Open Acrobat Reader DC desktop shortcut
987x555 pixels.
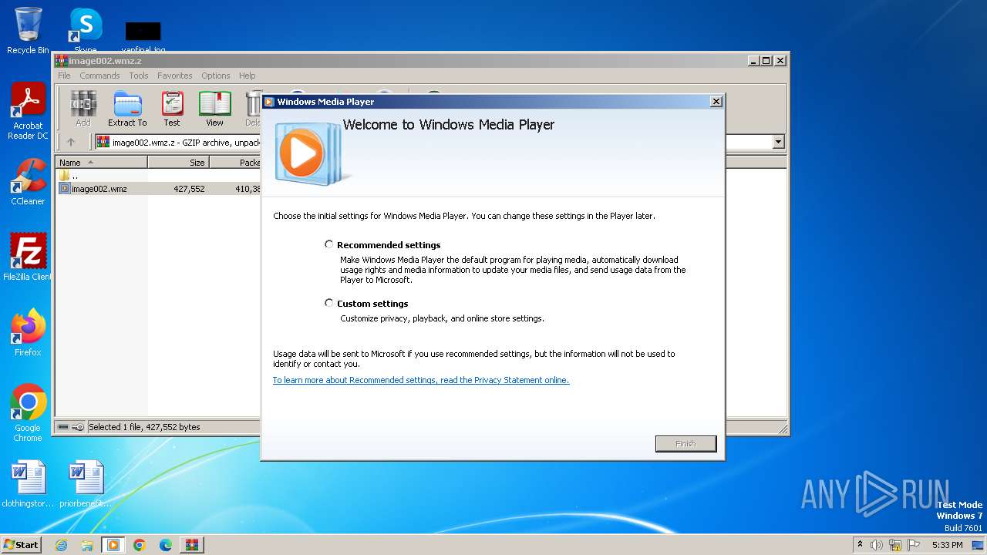28,112
